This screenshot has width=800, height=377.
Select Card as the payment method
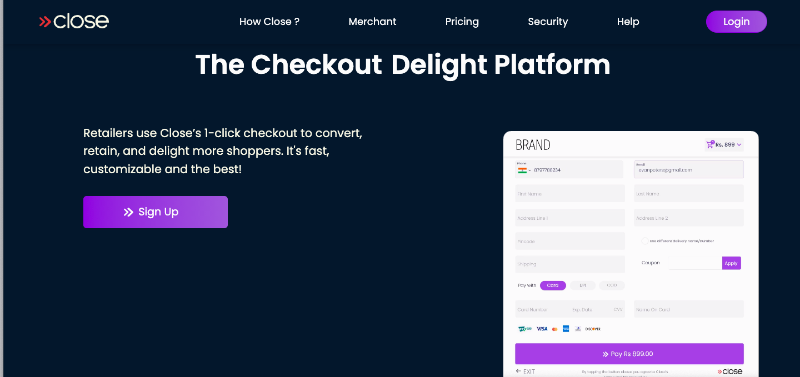click(x=553, y=285)
